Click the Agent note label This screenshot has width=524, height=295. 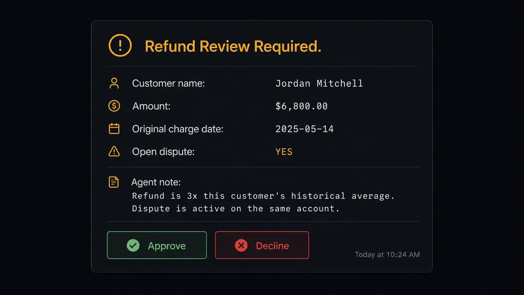[156, 182]
